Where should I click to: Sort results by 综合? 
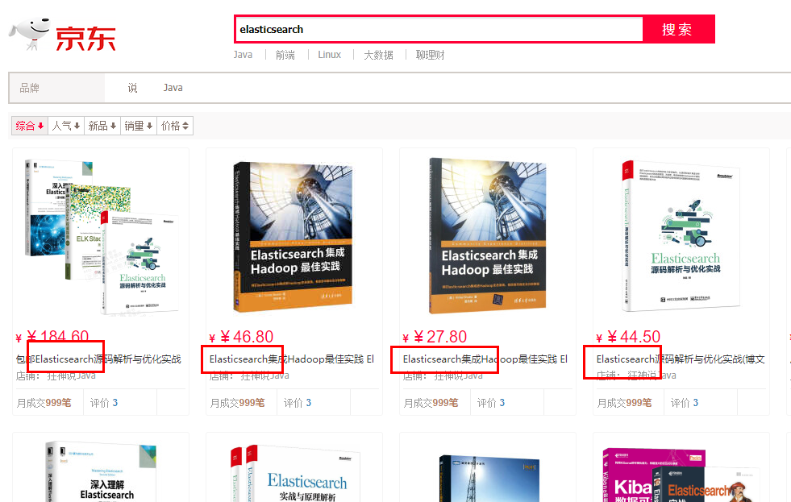pos(30,126)
